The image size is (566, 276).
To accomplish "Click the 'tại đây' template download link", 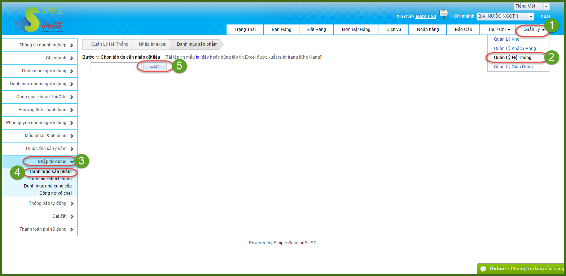I will click(x=202, y=57).
